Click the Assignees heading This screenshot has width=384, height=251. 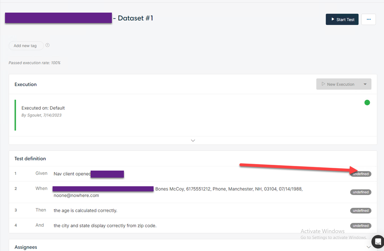[x=26, y=247]
